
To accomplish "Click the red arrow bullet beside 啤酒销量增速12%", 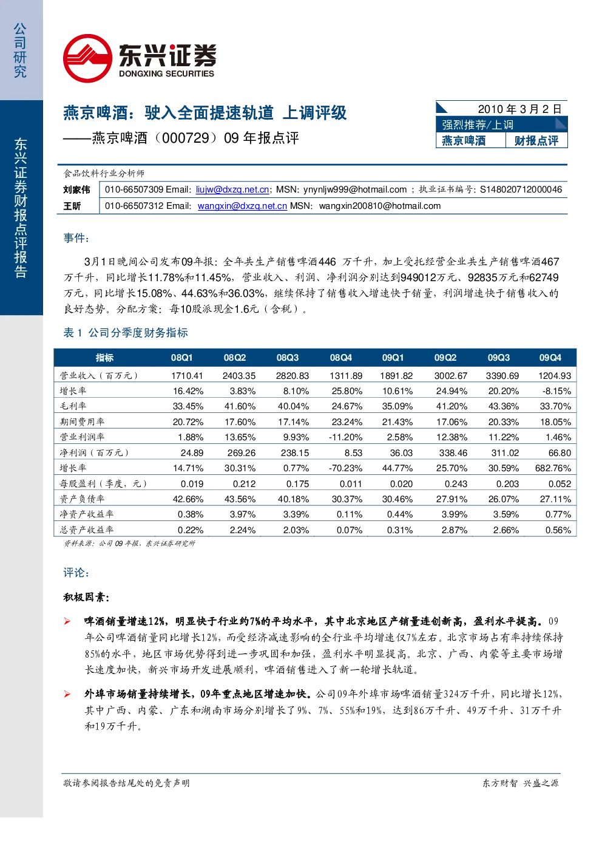I will [x=67, y=621].
